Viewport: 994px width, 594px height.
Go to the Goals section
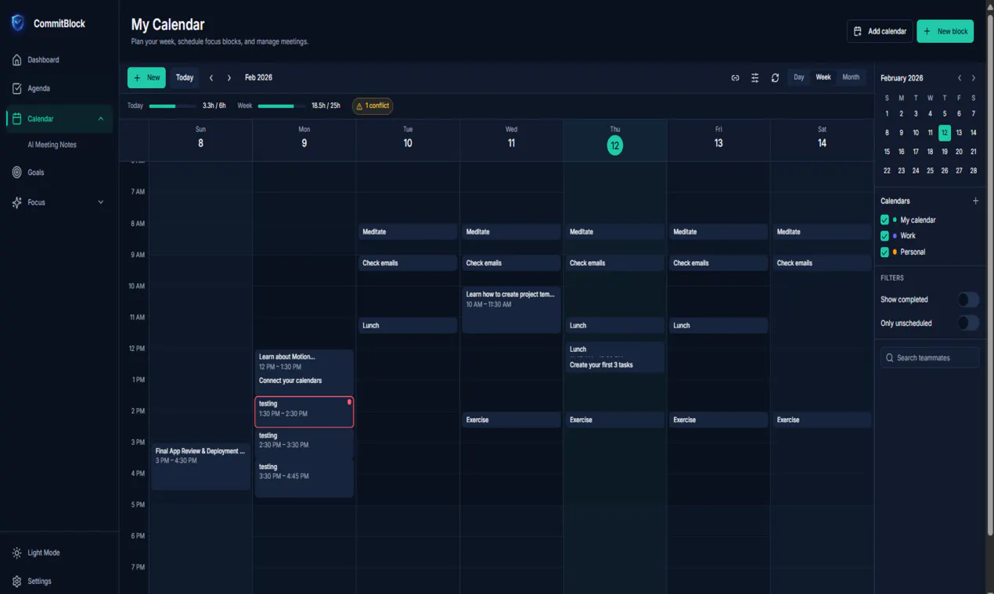[x=59, y=172]
